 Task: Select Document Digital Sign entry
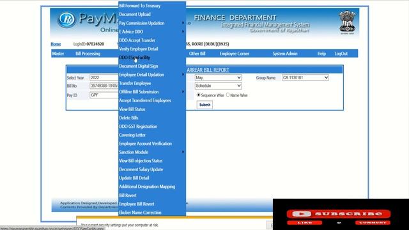point(138,66)
